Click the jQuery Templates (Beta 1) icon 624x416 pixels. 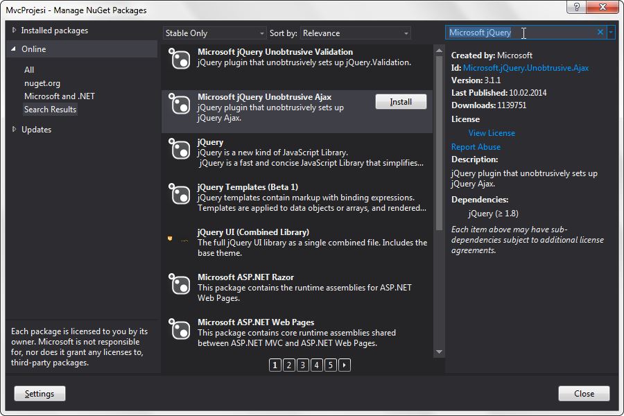coord(180,195)
